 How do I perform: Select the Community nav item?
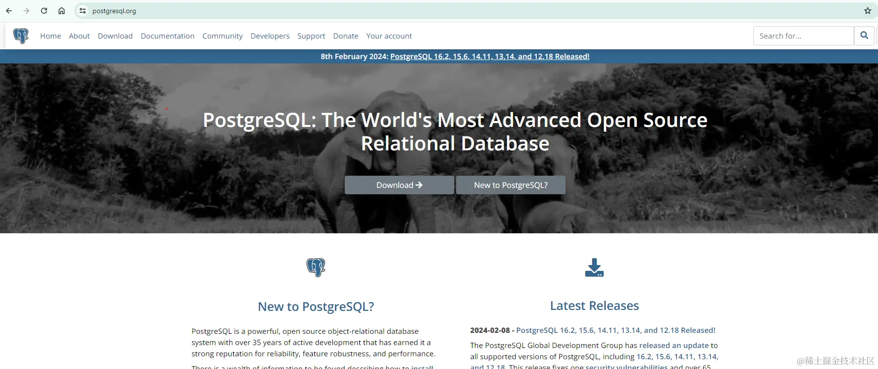(222, 36)
